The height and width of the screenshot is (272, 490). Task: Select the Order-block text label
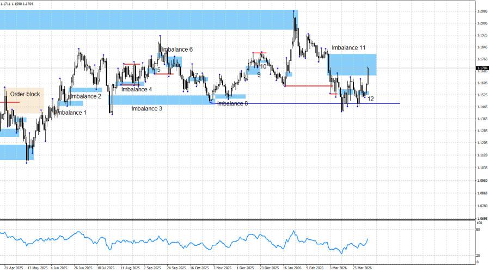25,94
